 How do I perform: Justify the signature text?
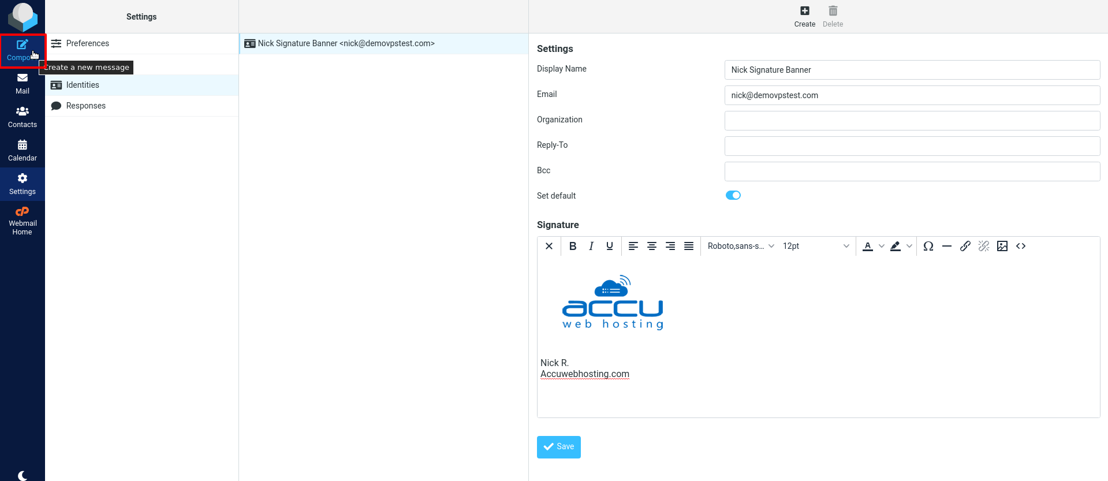[689, 246]
